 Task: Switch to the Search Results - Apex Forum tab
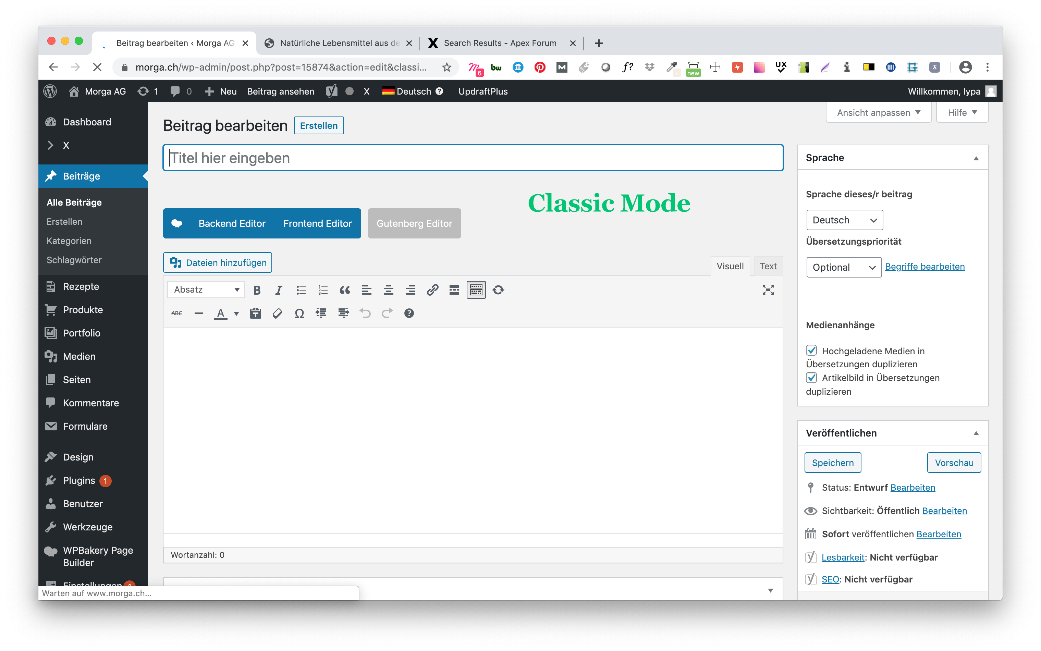click(501, 43)
